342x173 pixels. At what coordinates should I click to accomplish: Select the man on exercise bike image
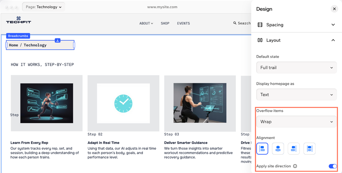(x=200, y=103)
